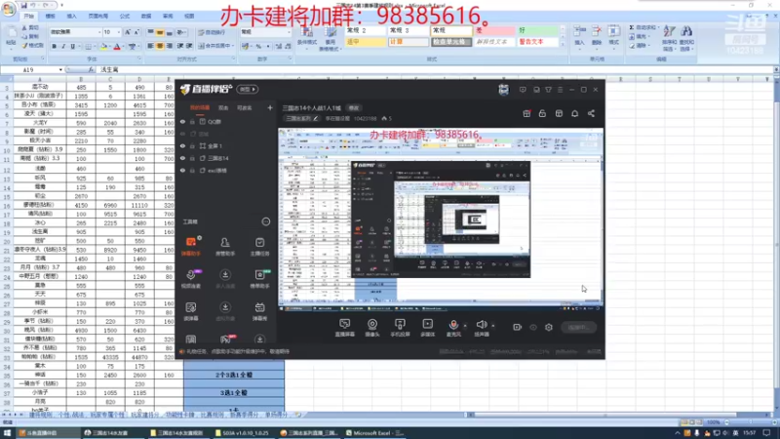Apply Excel 检查单元格 cell style
This screenshot has width=780, height=439.
click(x=451, y=42)
